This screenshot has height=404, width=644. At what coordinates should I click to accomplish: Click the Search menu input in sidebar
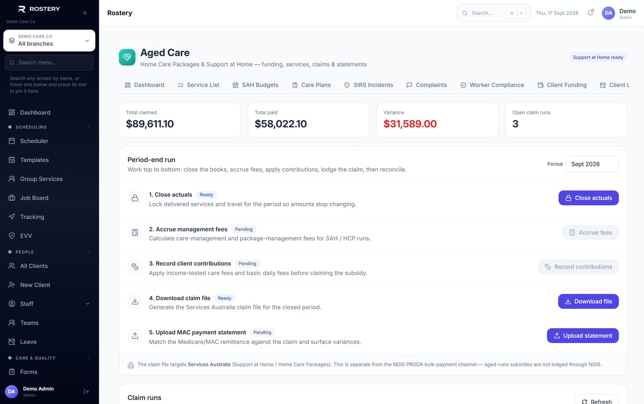coord(49,63)
